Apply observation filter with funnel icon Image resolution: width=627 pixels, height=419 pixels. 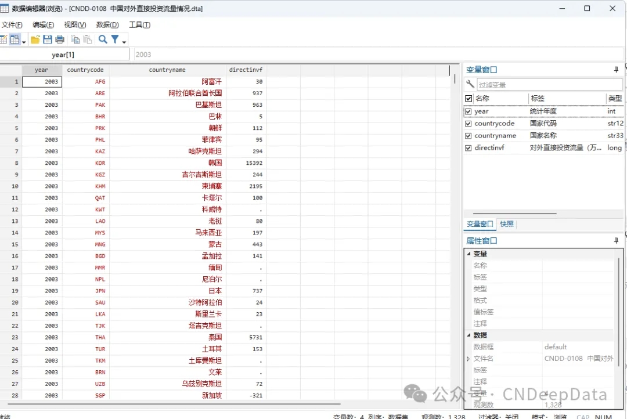click(115, 39)
